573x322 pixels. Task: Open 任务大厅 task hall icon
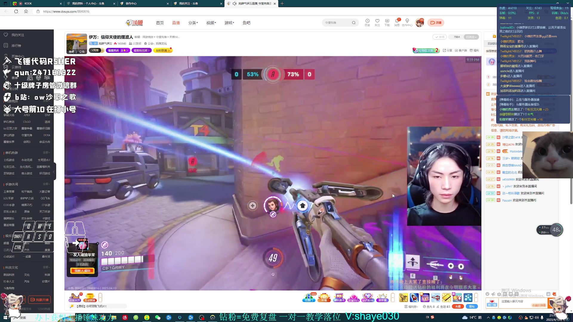coord(75,297)
